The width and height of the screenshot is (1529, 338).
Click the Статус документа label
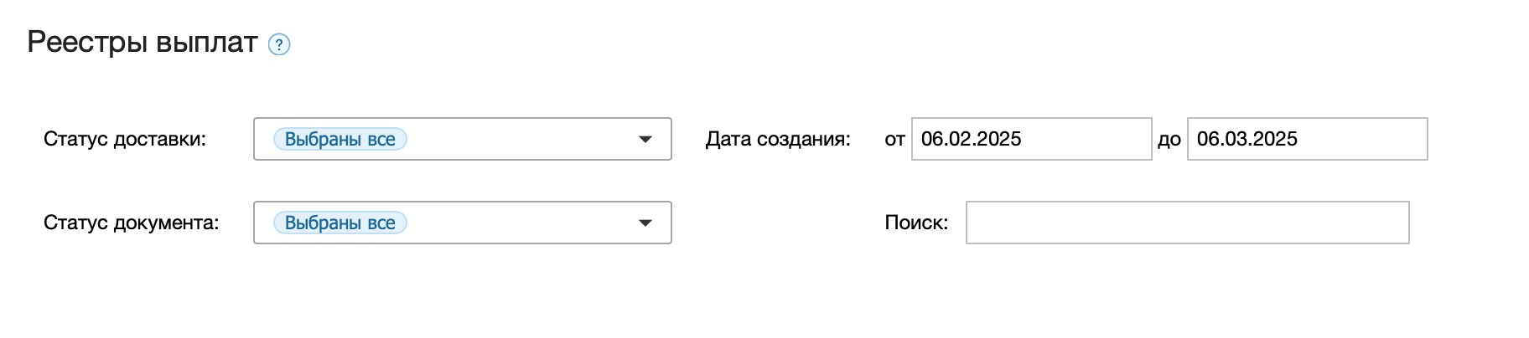tap(131, 223)
